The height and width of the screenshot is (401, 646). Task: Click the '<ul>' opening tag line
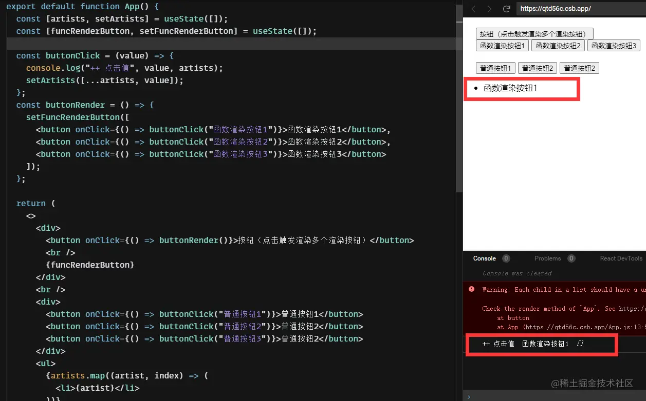tap(46, 364)
